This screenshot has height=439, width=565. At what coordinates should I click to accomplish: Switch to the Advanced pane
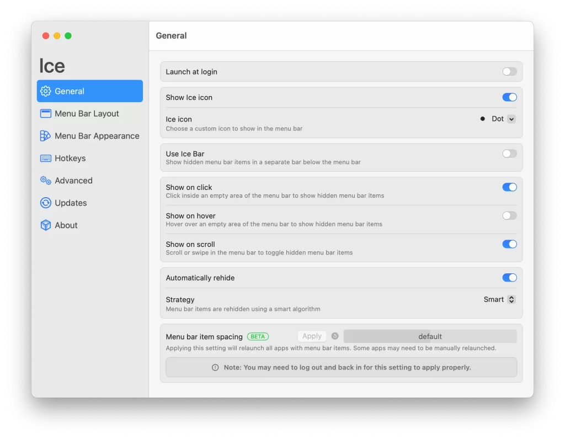coord(90,181)
